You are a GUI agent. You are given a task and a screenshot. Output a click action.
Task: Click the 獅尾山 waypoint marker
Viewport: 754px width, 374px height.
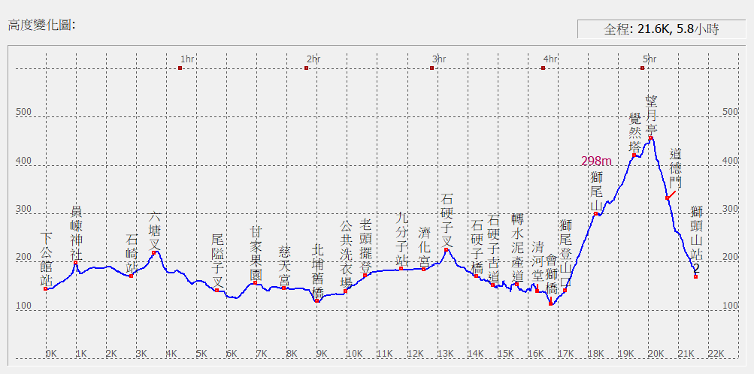[596, 214]
